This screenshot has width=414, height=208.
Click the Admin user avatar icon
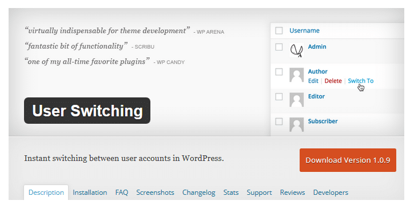(297, 50)
